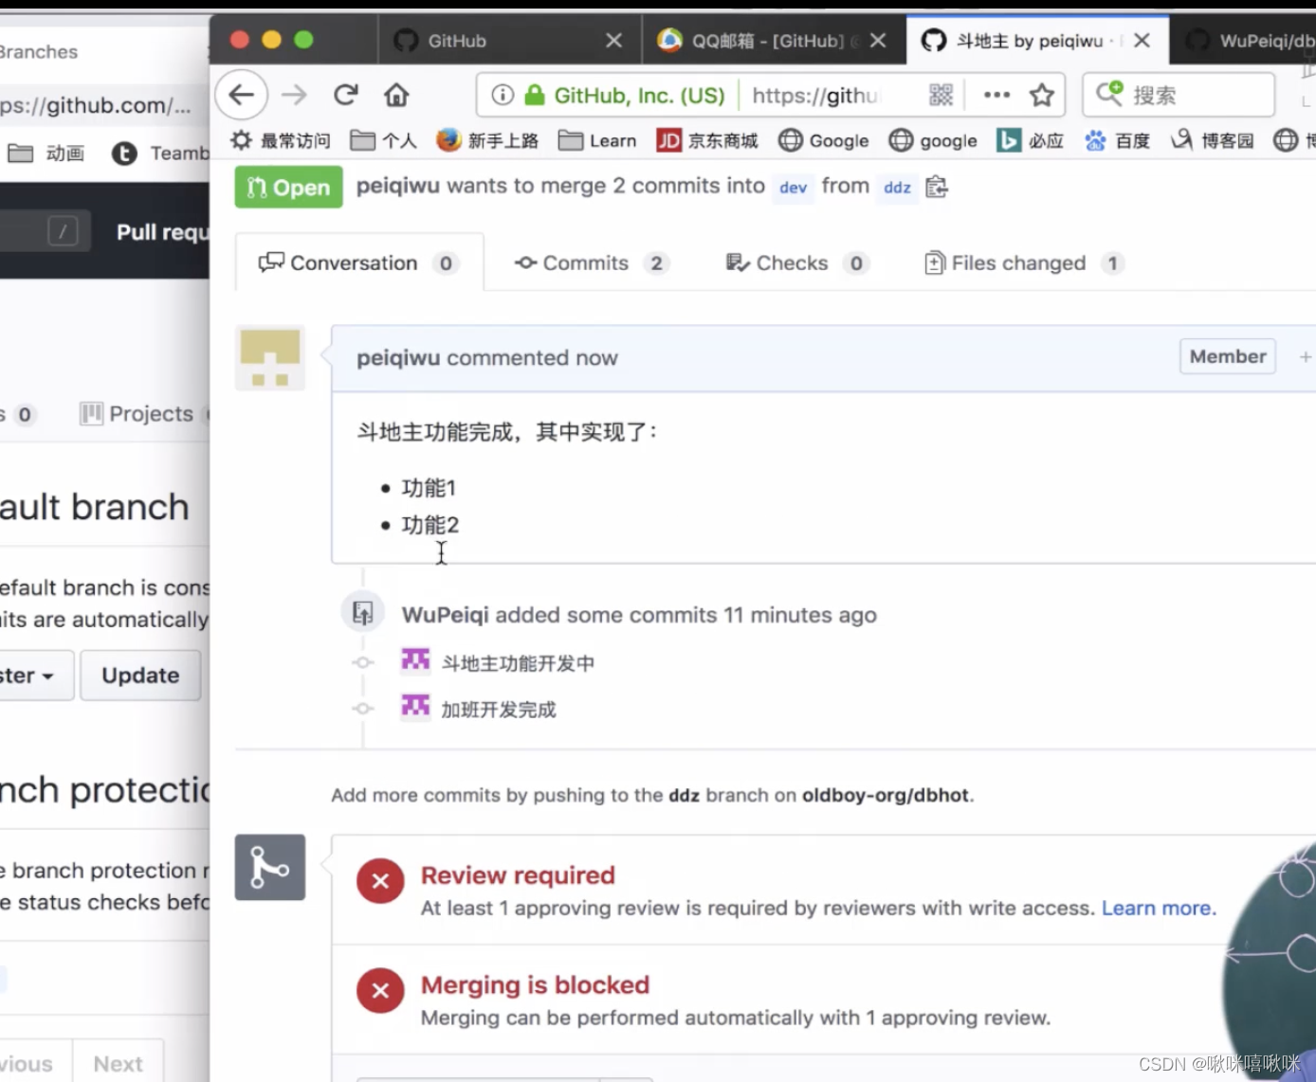This screenshot has width=1316, height=1082.
Task: Click the Member badge on the comment
Action: 1228,356
